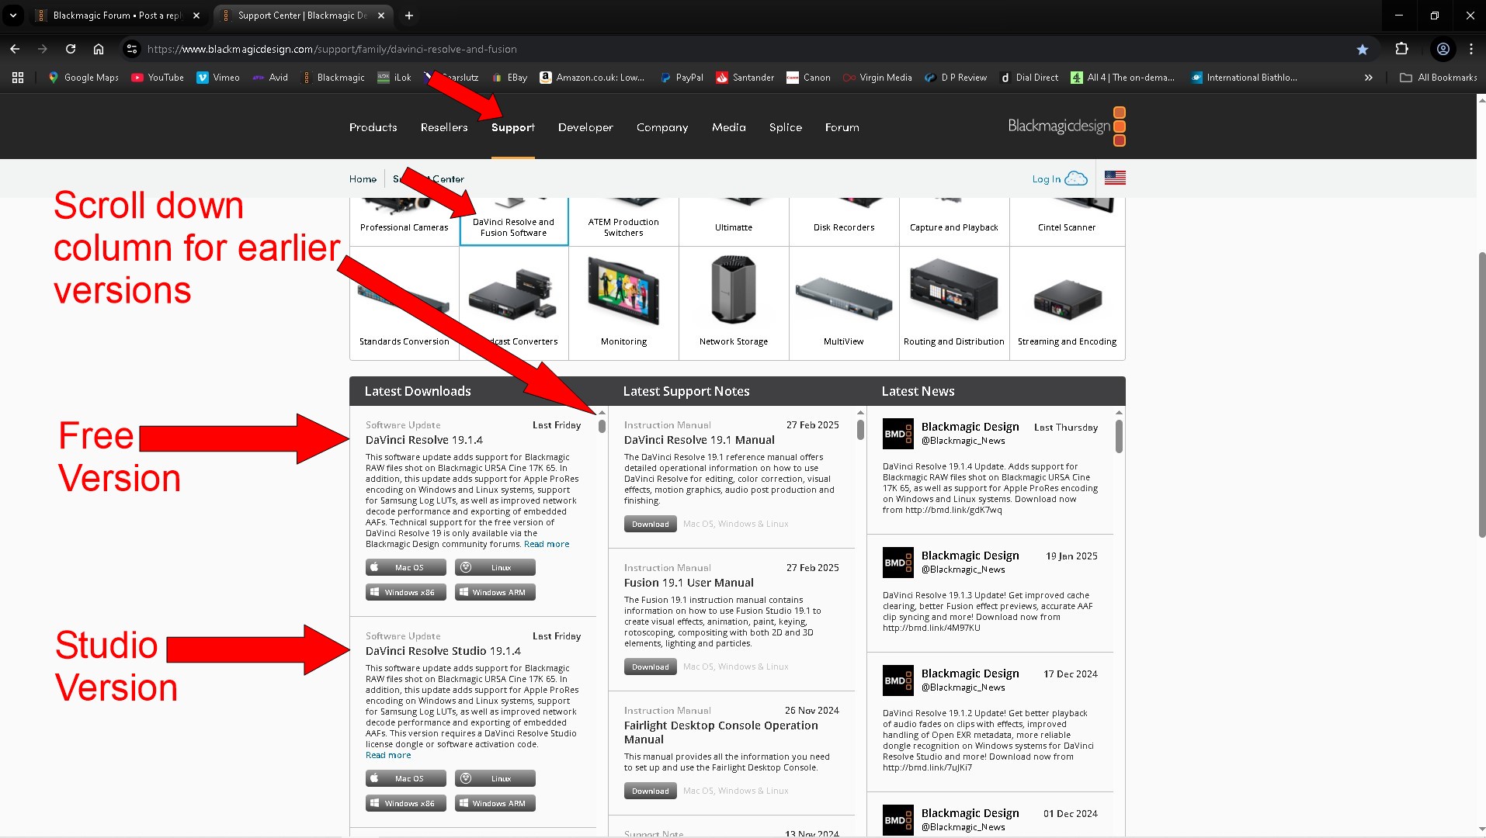
Task: Read more about DaVinci Resolve 19.1.4
Action: click(547, 544)
